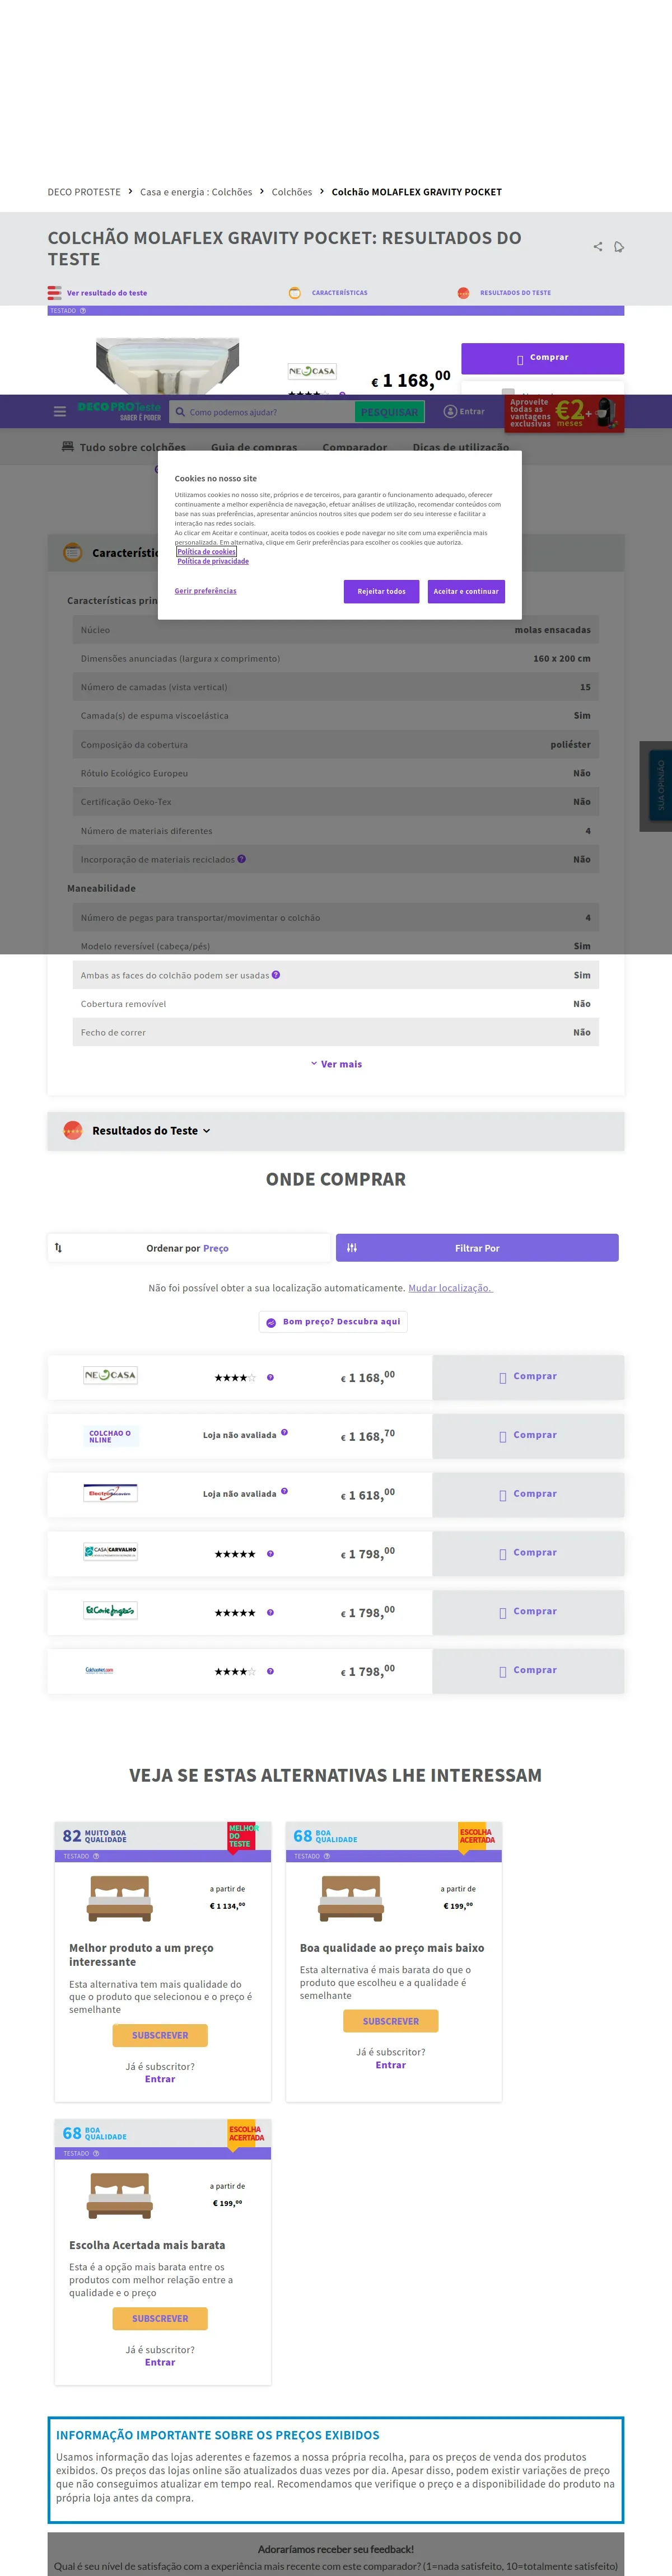Click Comprar for the € 1 618,00 offer
The width and height of the screenshot is (672, 2576).
coord(528,1494)
